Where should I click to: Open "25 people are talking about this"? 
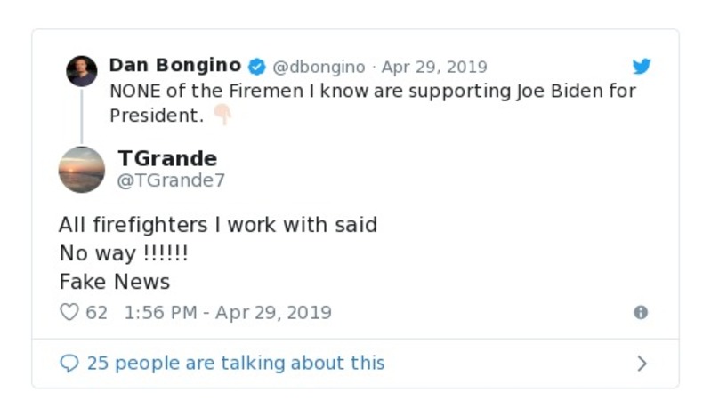[236, 363]
